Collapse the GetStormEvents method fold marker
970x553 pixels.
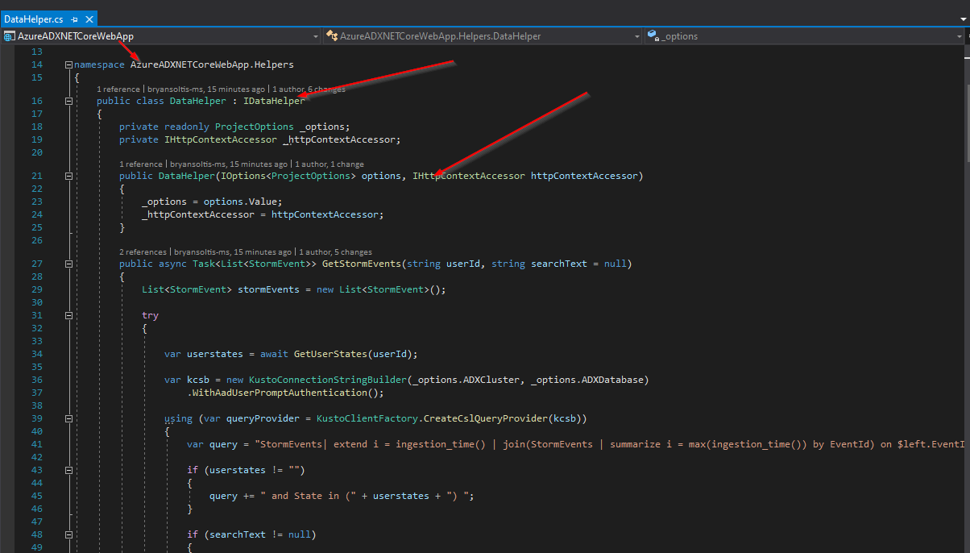point(68,264)
